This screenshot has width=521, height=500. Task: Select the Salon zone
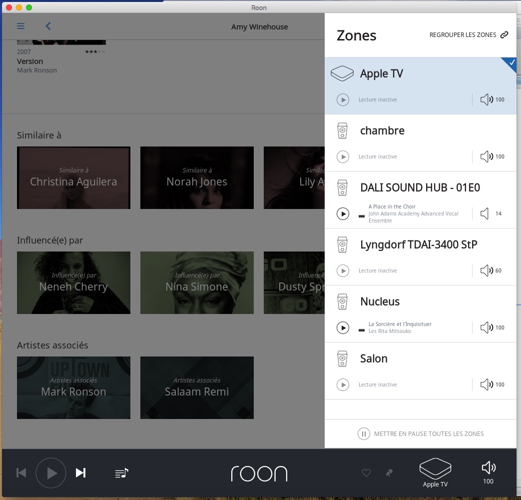420,371
